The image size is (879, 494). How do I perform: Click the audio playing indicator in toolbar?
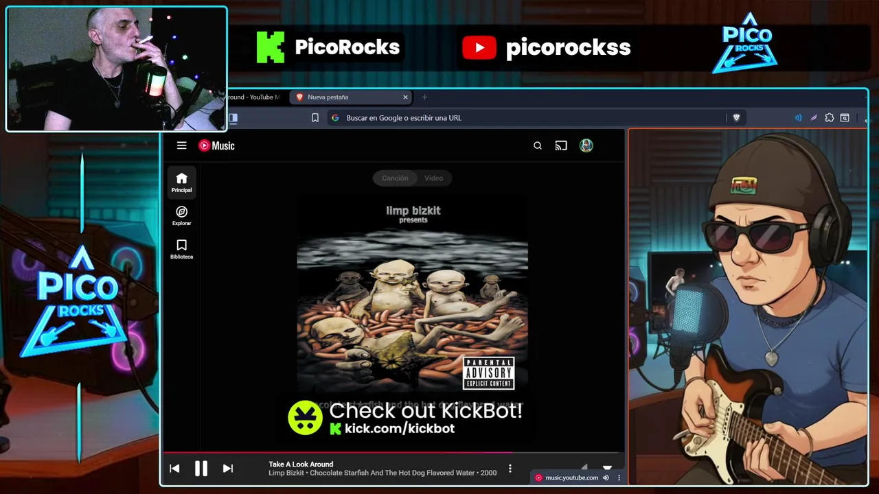click(x=798, y=118)
